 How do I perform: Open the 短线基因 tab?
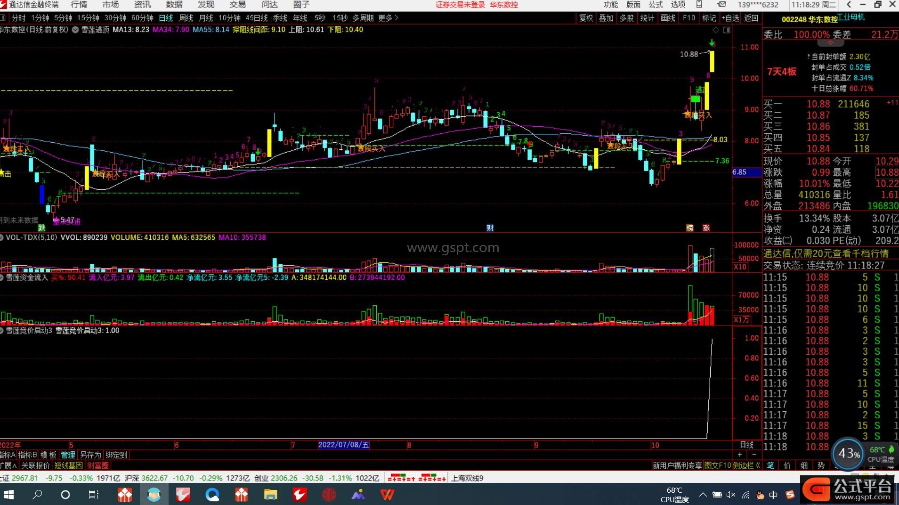[x=68, y=465]
